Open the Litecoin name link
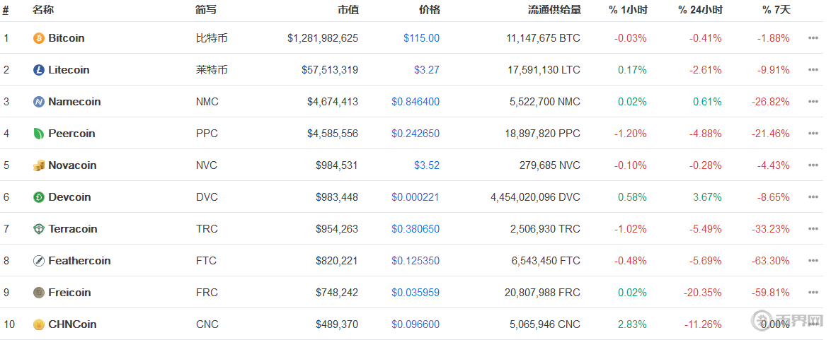The height and width of the screenshot is (340, 831). pyautogui.click(x=69, y=70)
